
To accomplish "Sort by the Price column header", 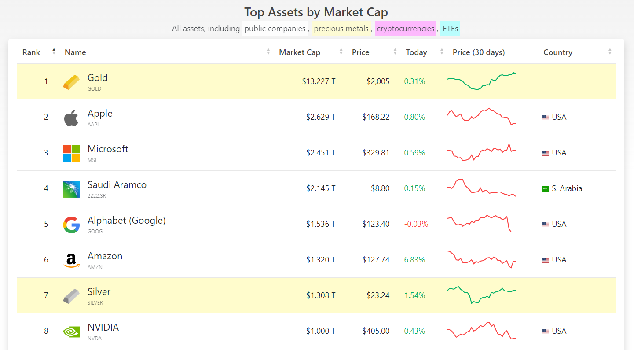I will 360,52.
